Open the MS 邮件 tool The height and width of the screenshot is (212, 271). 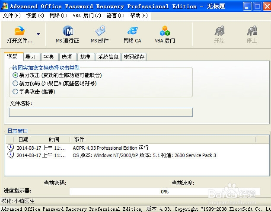pyautogui.click(x=100, y=35)
